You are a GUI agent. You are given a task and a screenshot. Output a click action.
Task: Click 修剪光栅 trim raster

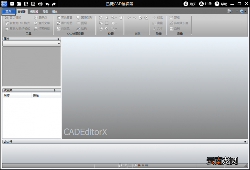[42, 29]
